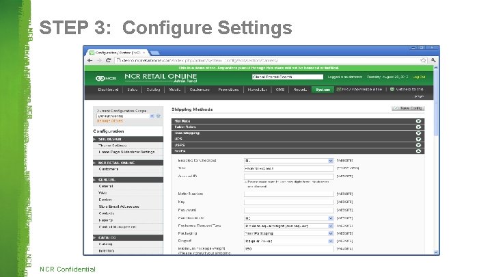The width and height of the screenshot is (492, 277).
Task: Click the Get help for this page icon
Action: click(x=392, y=89)
